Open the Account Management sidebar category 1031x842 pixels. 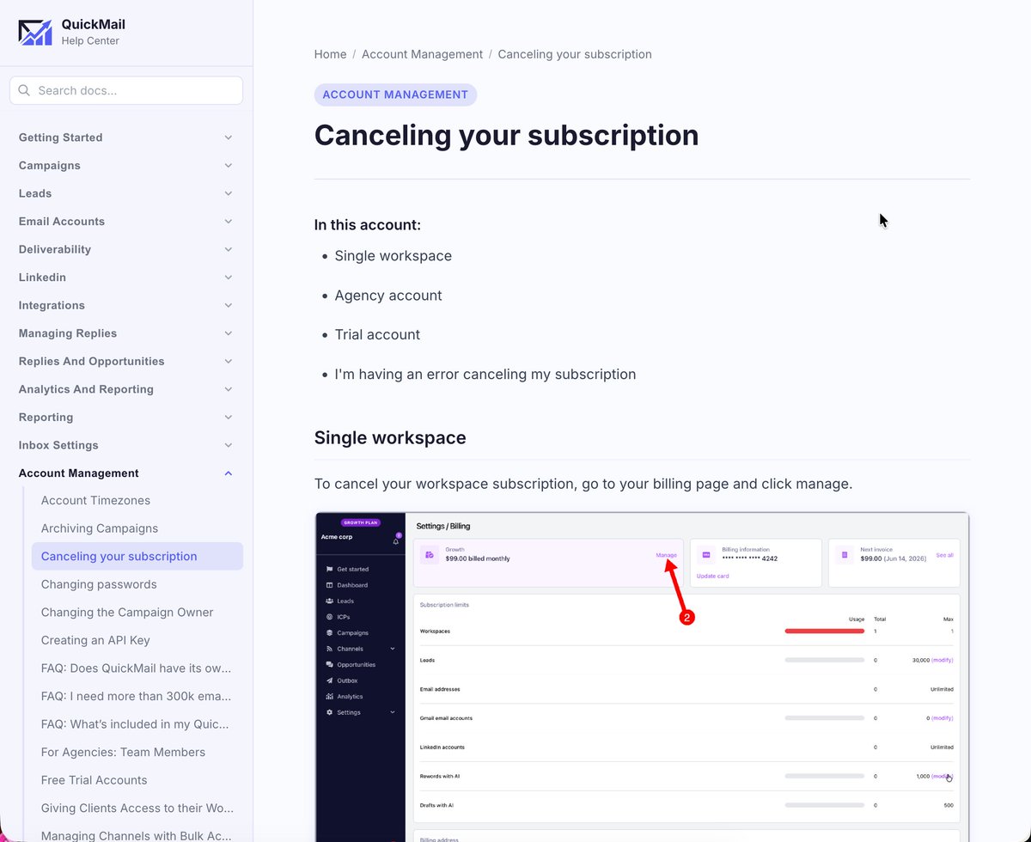(x=79, y=473)
